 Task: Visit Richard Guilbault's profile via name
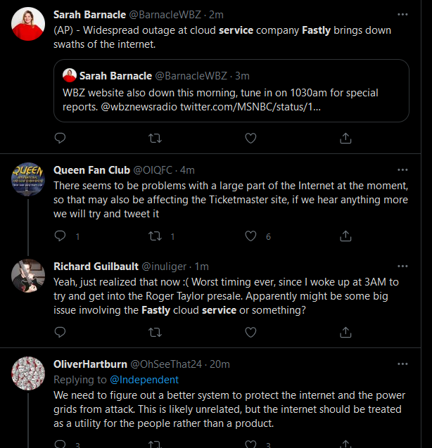pyautogui.click(x=96, y=267)
